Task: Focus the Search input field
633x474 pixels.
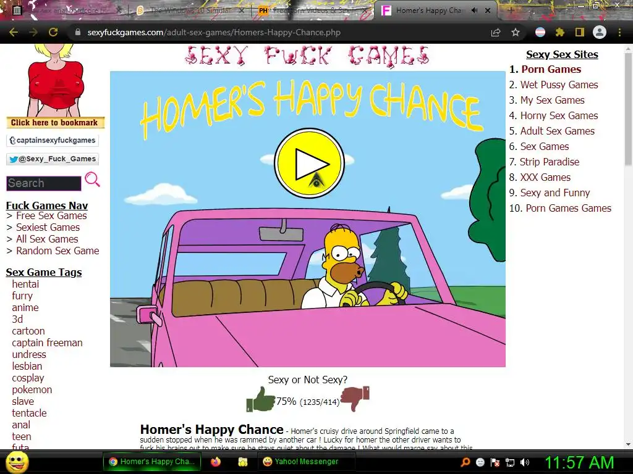Action: point(44,183)
